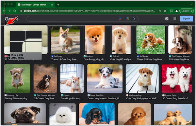The height and width of the screenshot is (126, 196).
Task: Open the bulldog puppy image
Action: (180, 40)
